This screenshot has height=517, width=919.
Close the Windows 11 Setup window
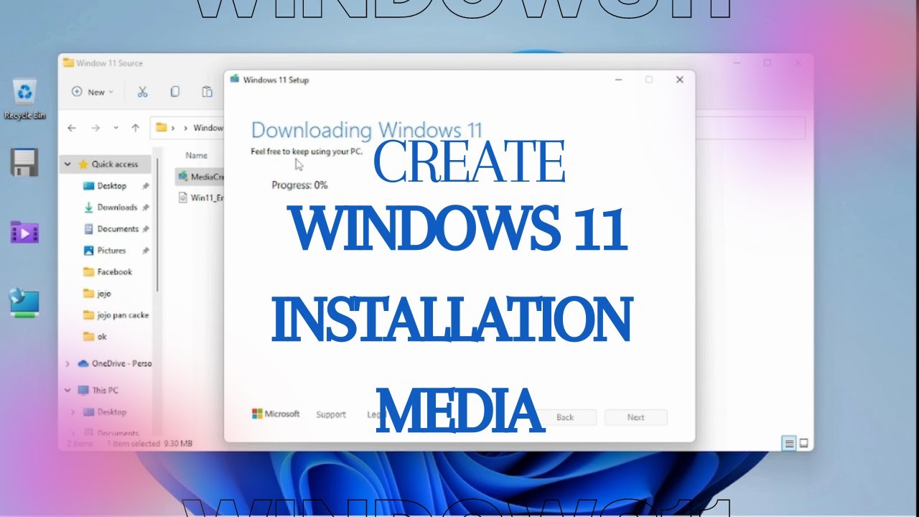[679, 80]
